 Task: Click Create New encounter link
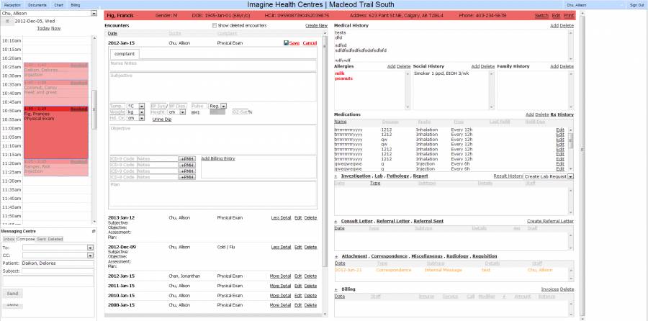[x=317, y=26]
